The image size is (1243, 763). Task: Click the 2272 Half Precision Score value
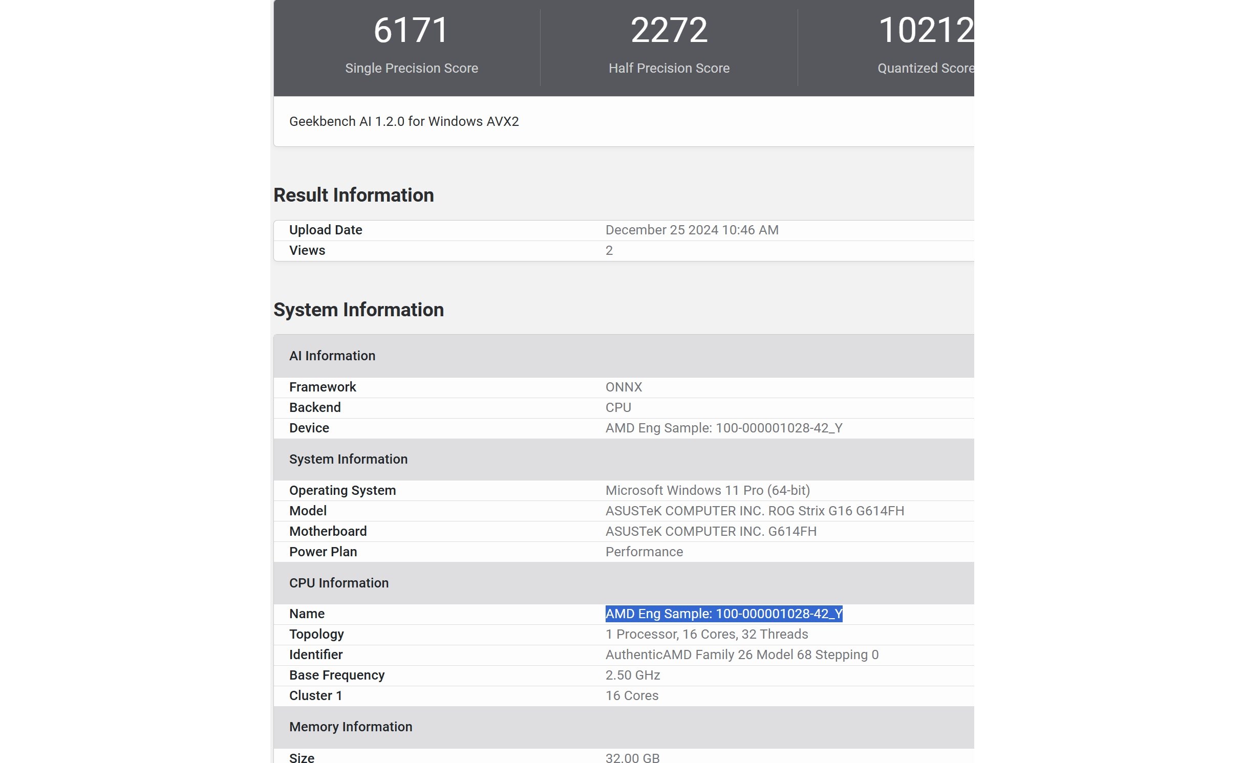click(669, 30)
